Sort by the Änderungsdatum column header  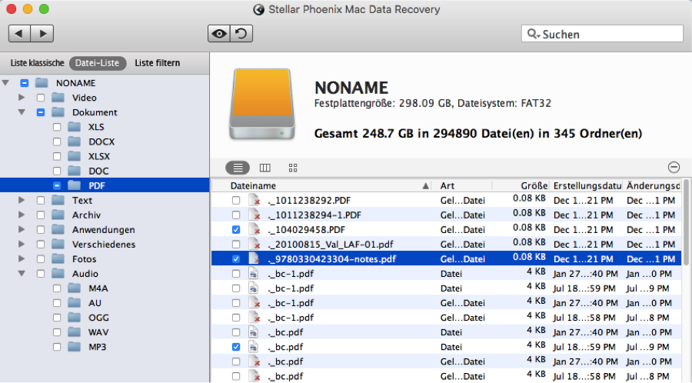tap(652, 186)
